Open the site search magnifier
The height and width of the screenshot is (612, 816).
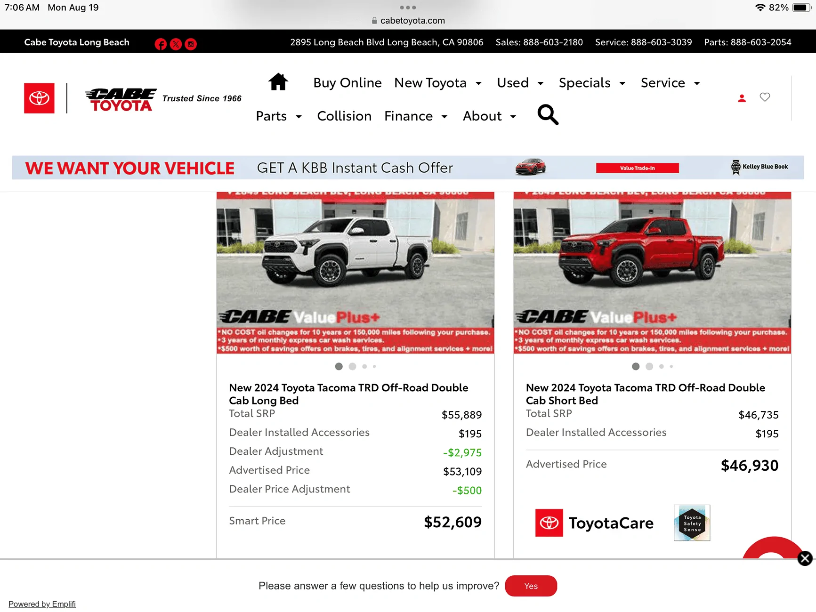click(548, 114)
